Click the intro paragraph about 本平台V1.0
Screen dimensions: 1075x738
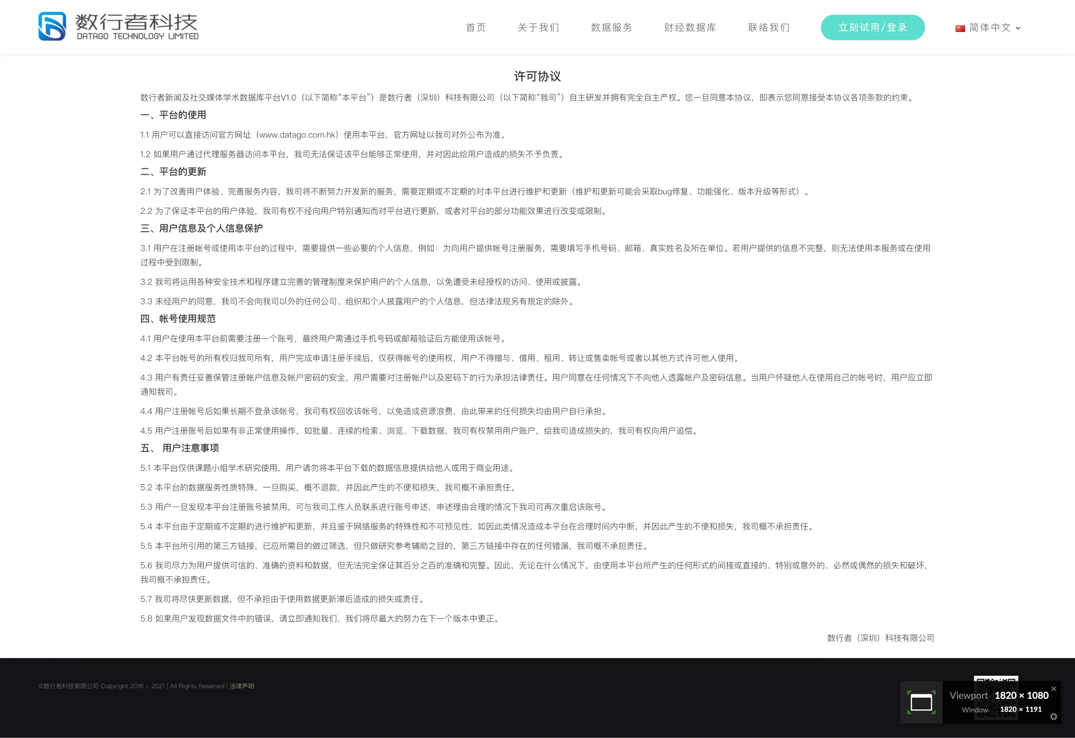(528, 97)
